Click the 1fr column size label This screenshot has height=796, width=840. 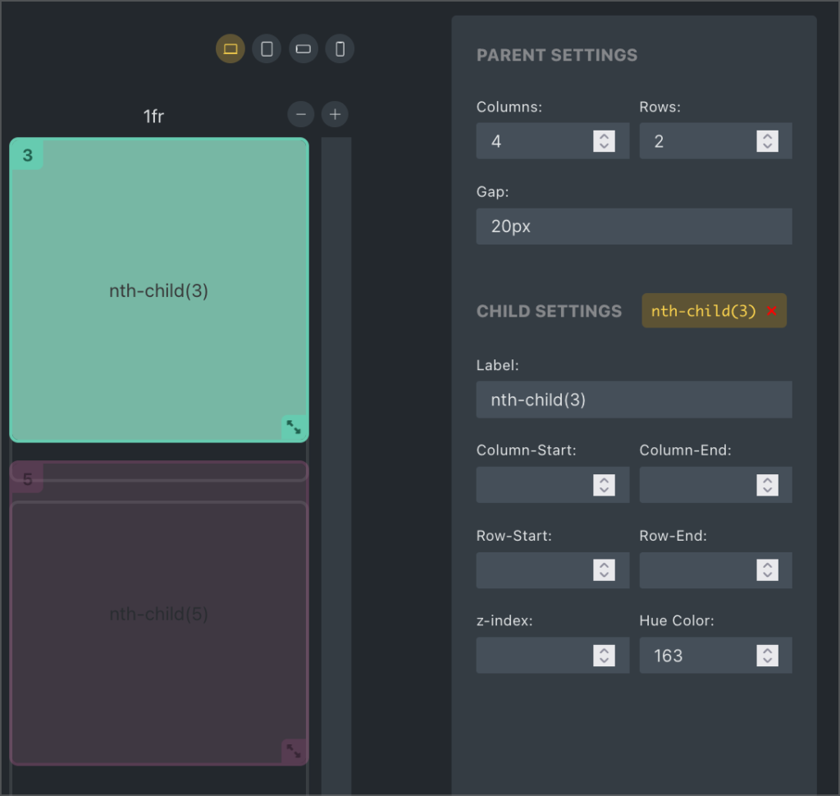tap(153, 116)
